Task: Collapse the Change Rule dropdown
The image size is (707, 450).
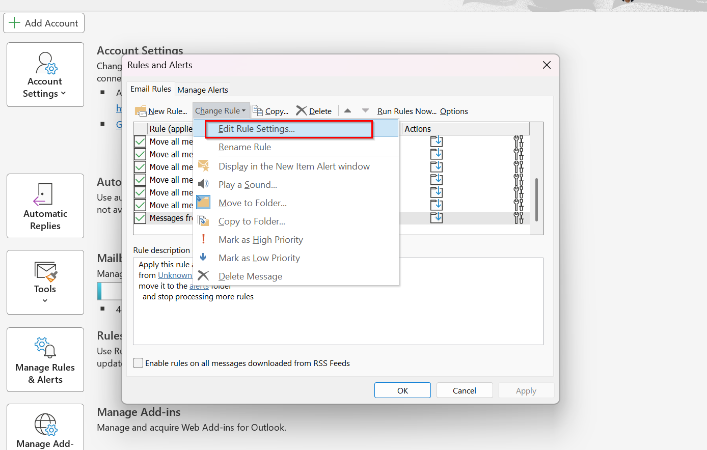Action: 221,111
